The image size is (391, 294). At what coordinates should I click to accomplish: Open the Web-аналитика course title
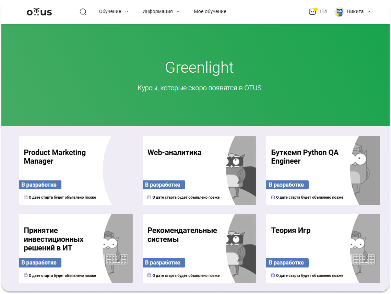(x=174, y=152)
